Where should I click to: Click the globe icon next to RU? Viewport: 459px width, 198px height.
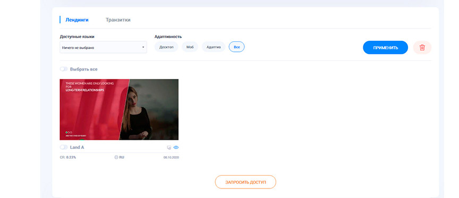click(116, 157)
